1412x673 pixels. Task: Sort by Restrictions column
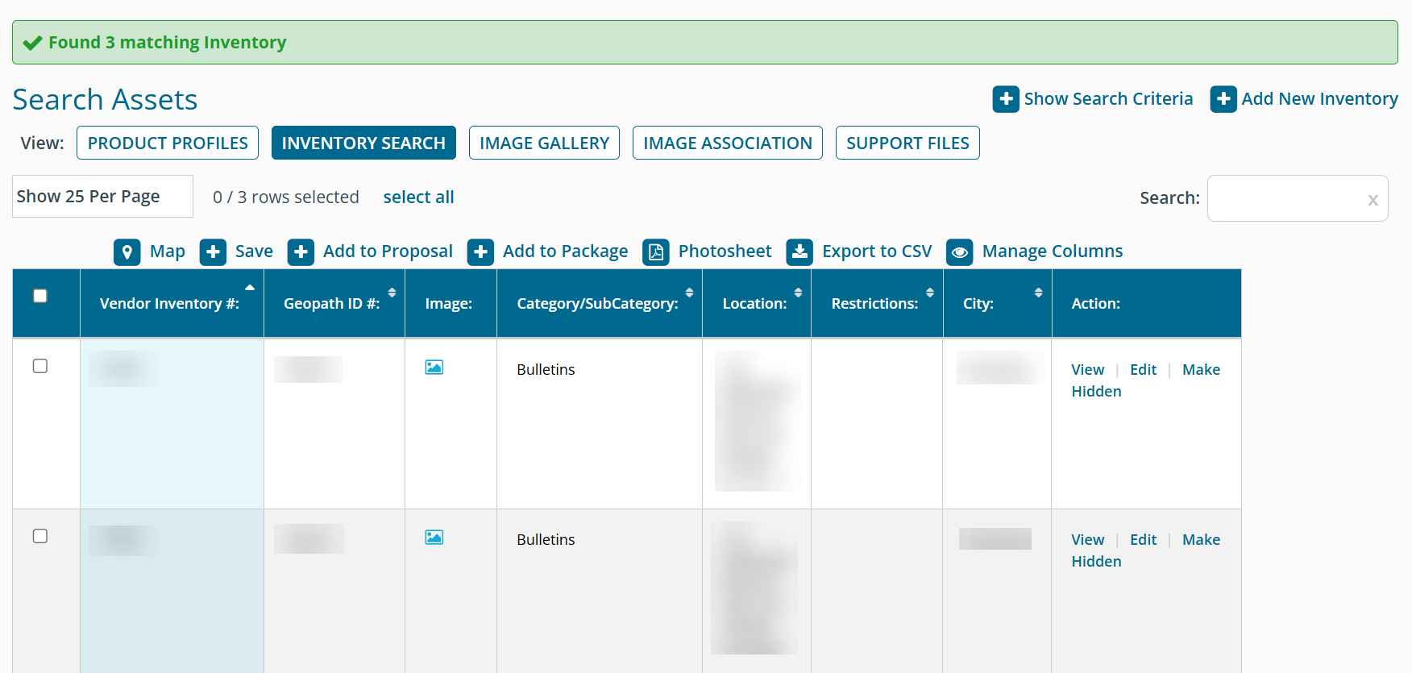877,304
